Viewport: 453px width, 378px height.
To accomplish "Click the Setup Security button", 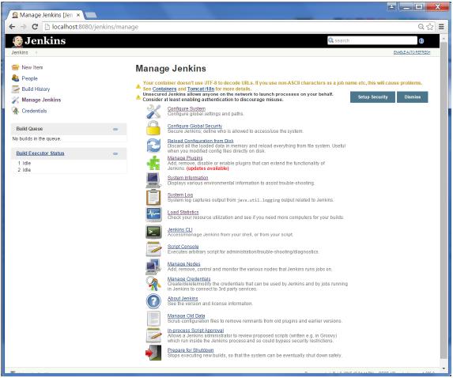I will pyautogui.click(x=372, y=97).
